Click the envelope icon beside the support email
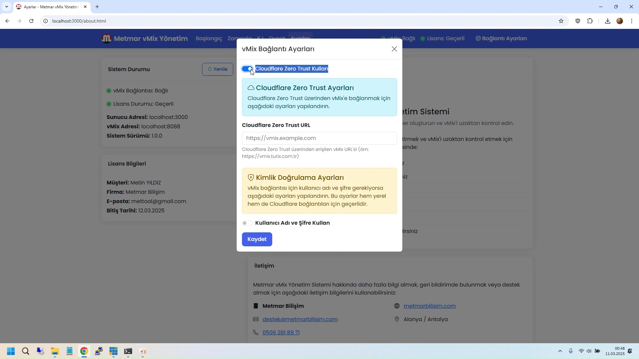This screenshot has height=359, width=639. (256, 319)
